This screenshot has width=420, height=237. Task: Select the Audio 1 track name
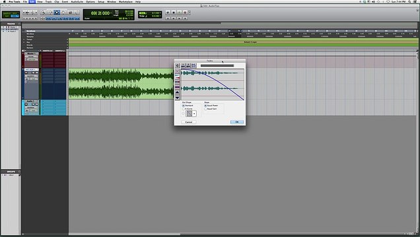pos(31,101)
